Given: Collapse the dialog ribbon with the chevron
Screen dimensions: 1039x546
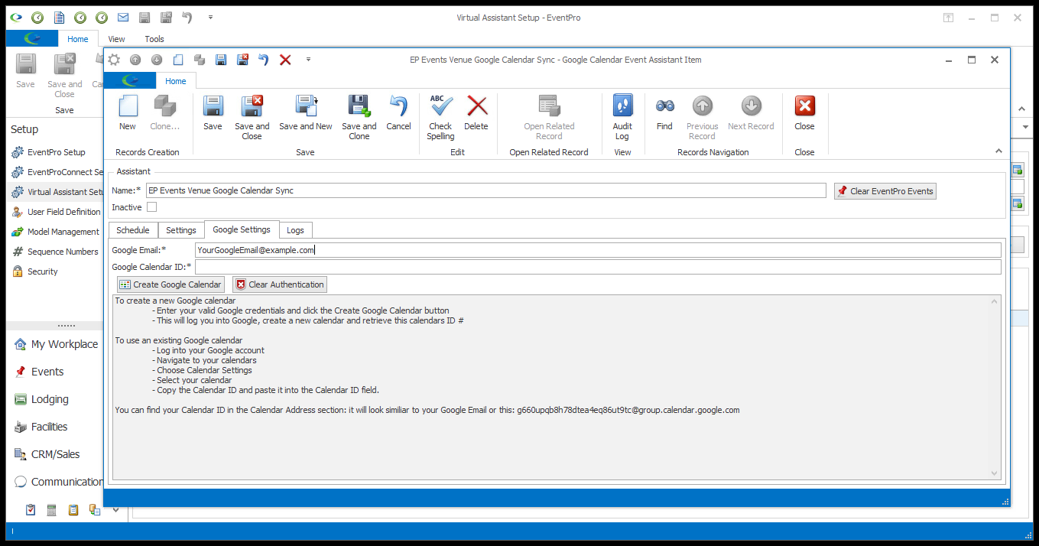Looking at the screenshot, I should pos(998,151).
